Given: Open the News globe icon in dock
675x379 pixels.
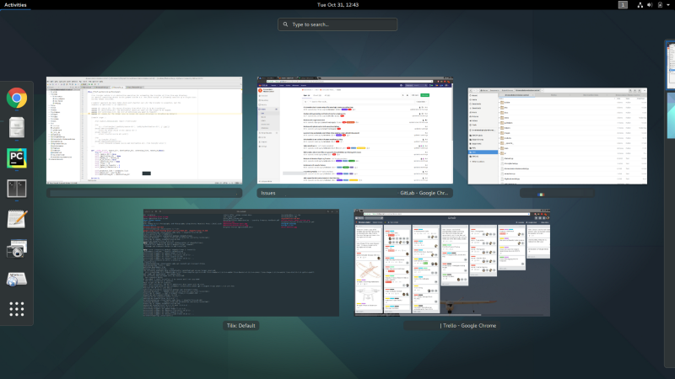Looking at the screenshot, I should 17,279.
